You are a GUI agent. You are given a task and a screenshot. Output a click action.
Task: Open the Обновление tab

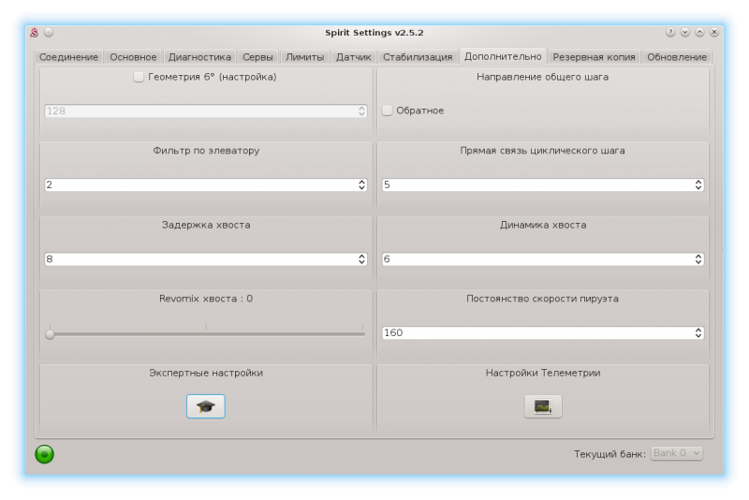[677, 57]
